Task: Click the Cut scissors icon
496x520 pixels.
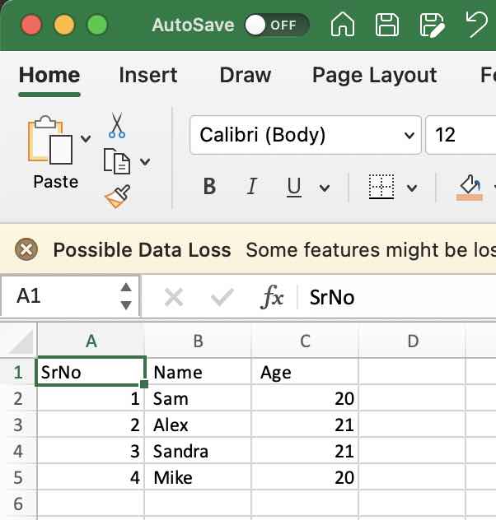Action: (116, 126)
